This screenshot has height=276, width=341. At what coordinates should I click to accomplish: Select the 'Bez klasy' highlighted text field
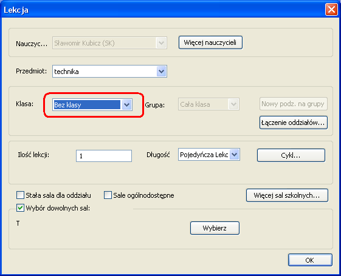pos(87,105)
